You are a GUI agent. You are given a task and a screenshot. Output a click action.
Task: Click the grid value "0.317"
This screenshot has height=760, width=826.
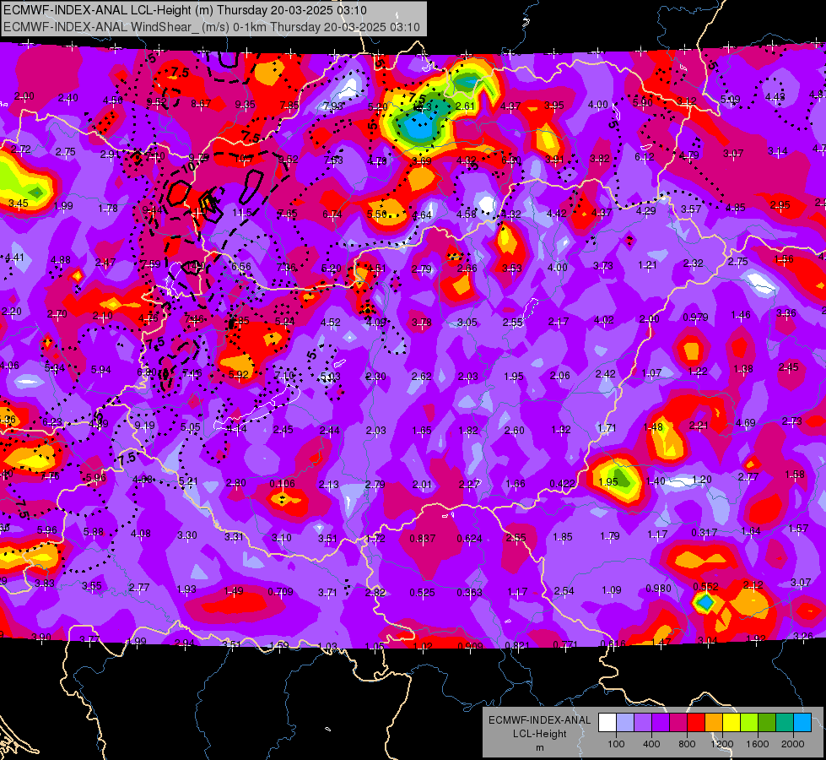705,533
